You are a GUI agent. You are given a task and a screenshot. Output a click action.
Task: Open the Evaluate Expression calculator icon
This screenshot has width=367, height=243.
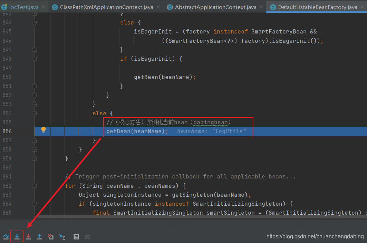(x=76, y=237)
